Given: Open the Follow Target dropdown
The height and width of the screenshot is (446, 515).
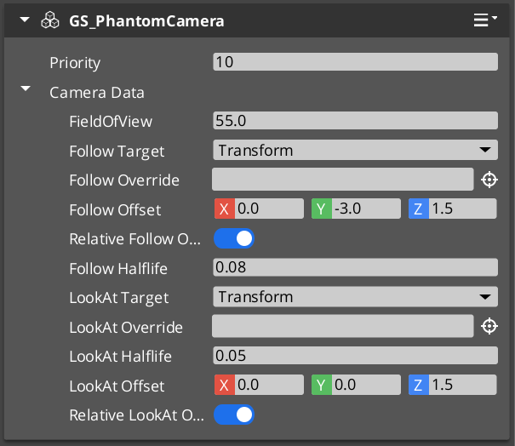Looking at the screenshot, I should coord(354,151).
